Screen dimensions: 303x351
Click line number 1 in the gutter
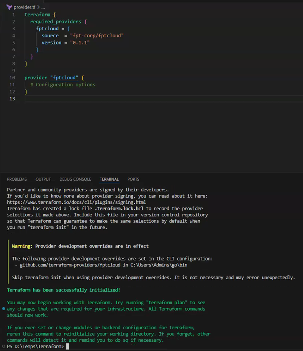[13, 15]
